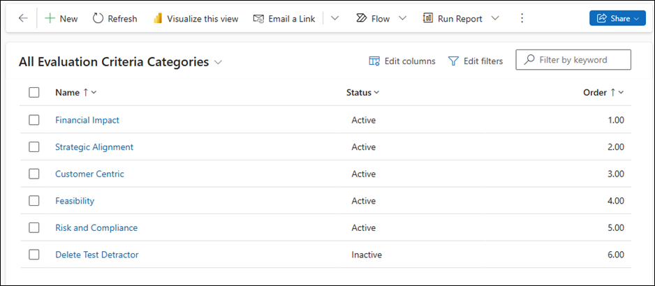Screen dimensions: 655x286
Task: Open the Email a Link dropdown arrow
Action: pyautogui.click(x=334, y=19)
